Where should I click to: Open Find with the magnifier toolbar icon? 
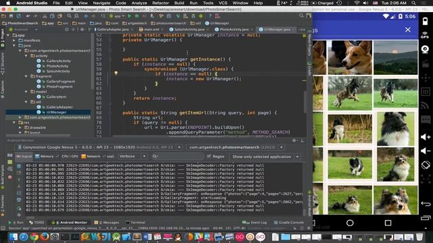(69, 16)
